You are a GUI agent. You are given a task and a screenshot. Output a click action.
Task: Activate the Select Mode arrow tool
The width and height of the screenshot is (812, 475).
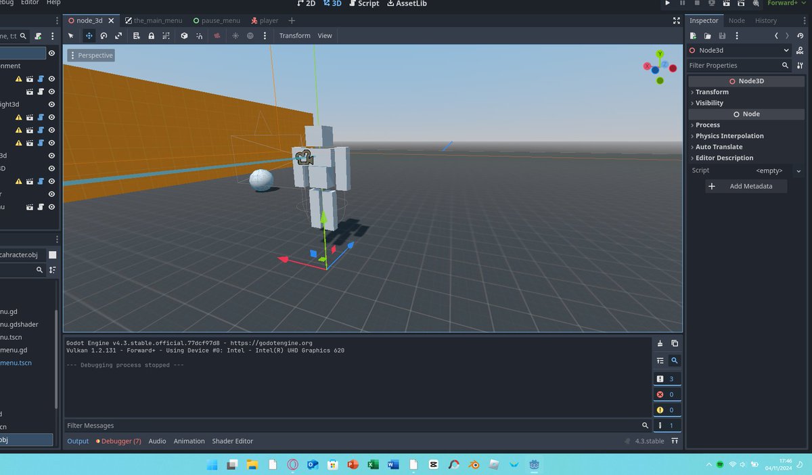(71, 36)
